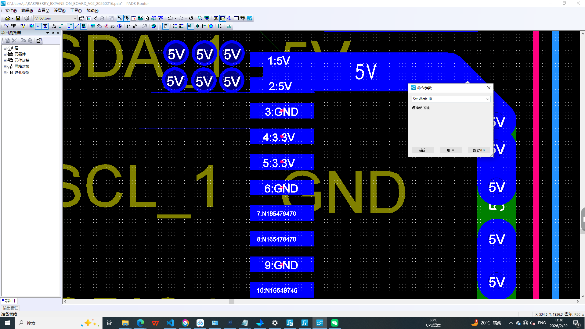The width and height of the screenshot is (585, 329).
Task: Click the blue routing toolbar icon
Action: point(250,18)
